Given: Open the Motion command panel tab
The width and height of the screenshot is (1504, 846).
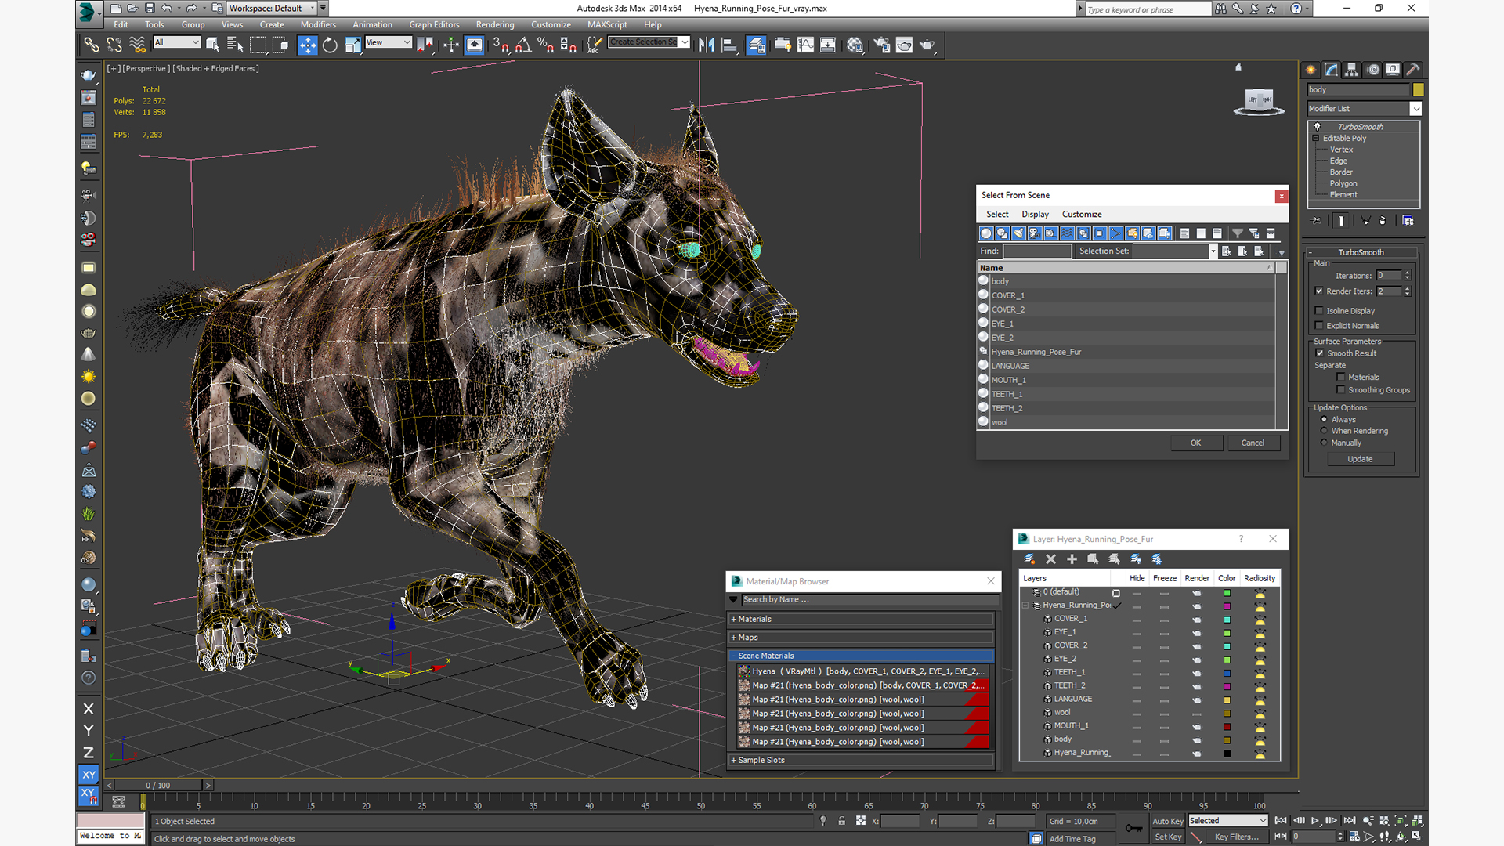Looking at the screenshot, I should click(x=1372, y=70).
